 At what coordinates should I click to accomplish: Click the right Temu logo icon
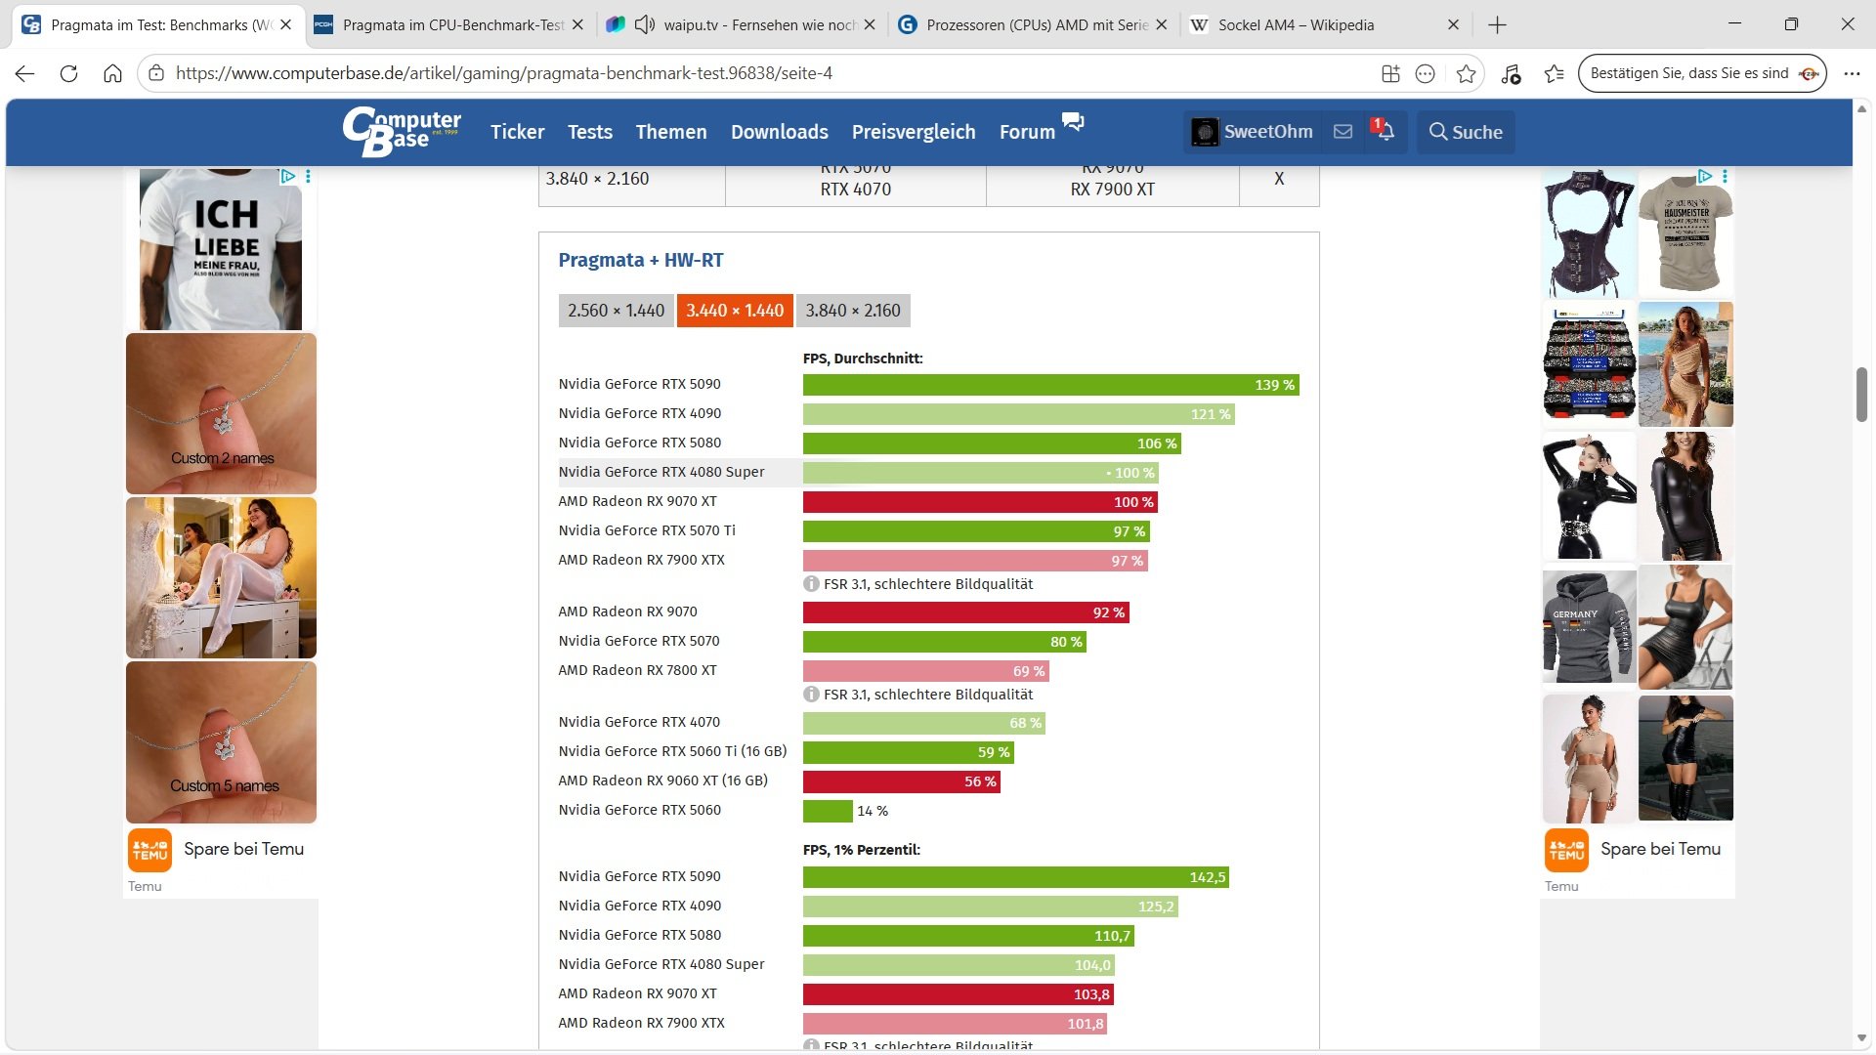pos(1566,850)
